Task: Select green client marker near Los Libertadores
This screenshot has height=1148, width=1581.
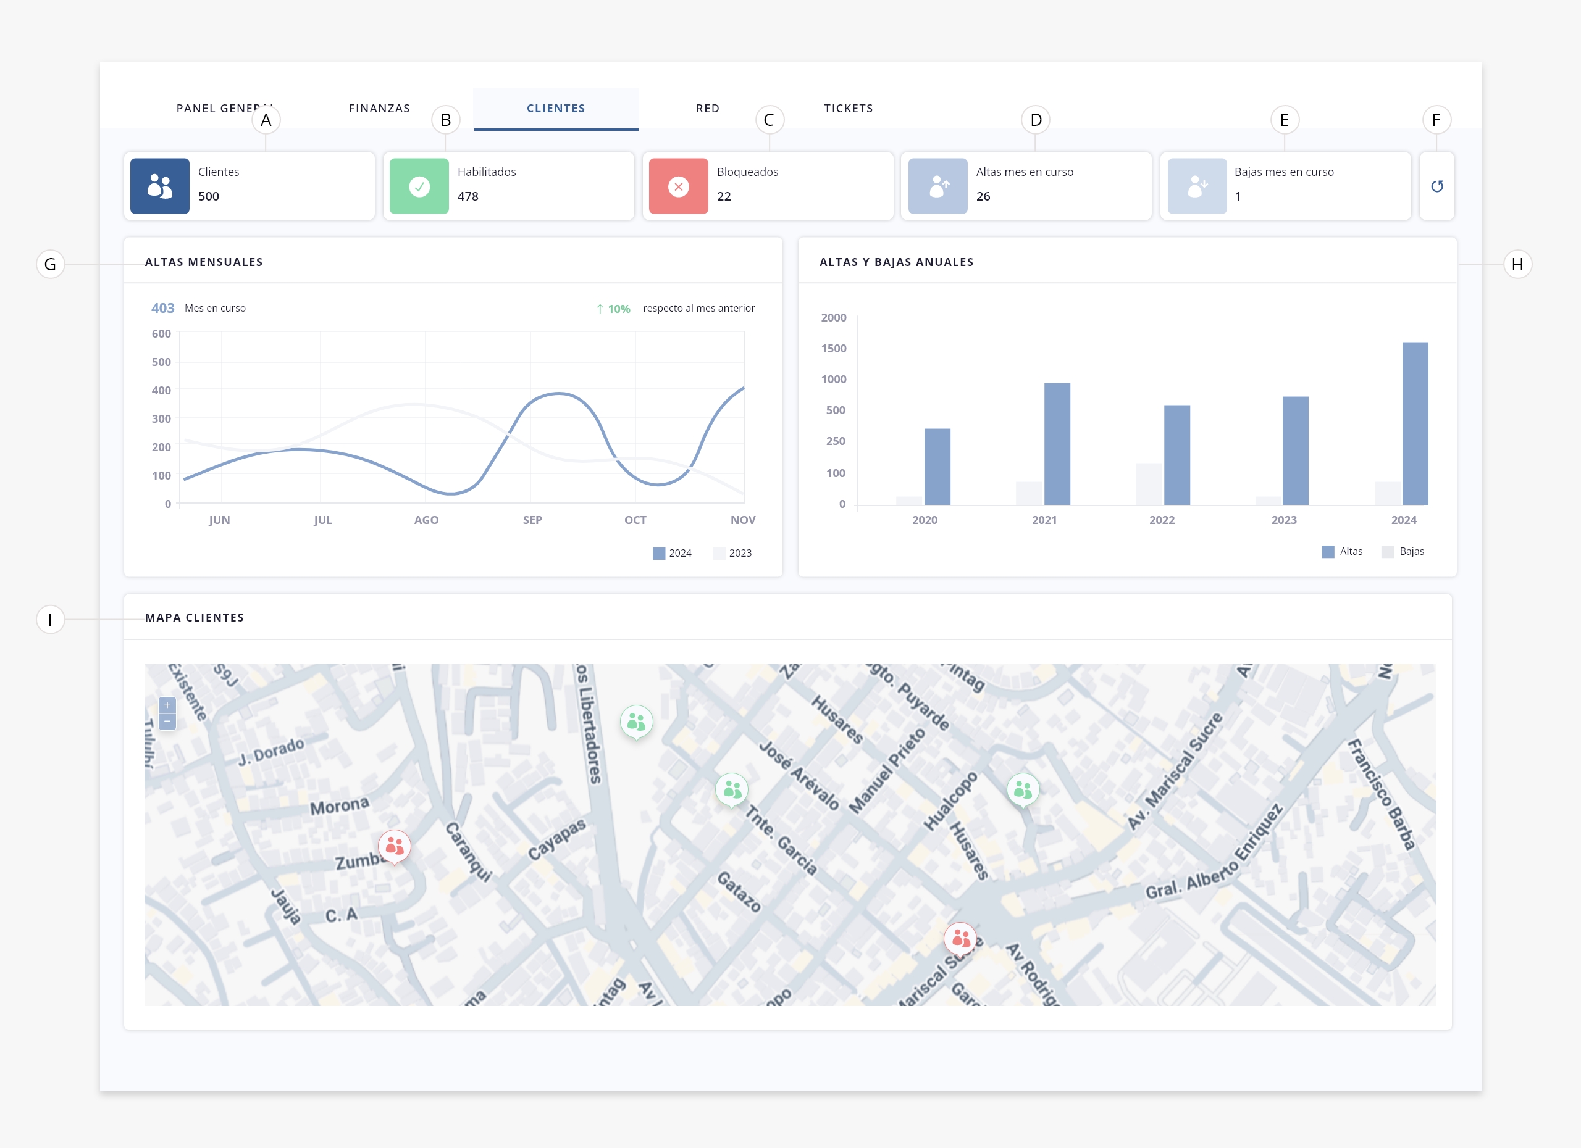Action: point(637,721)
